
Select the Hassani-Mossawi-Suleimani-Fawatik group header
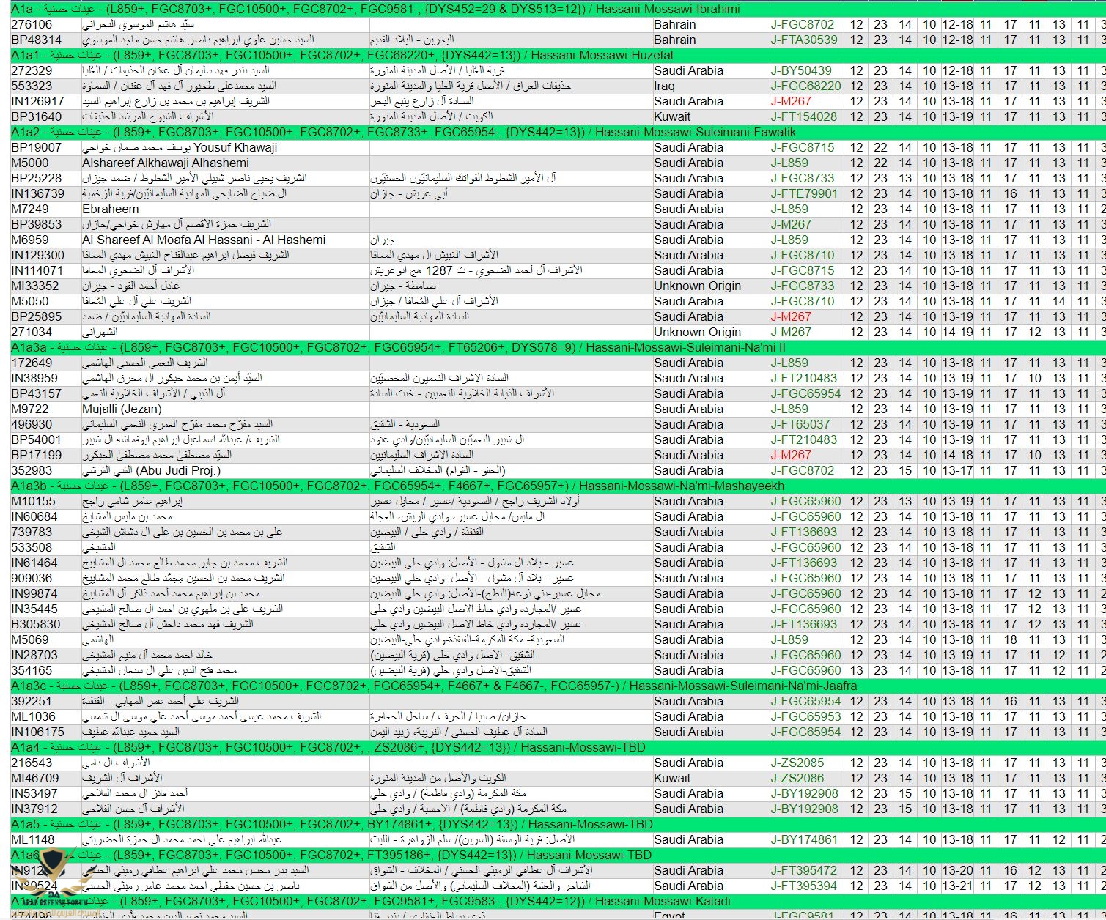(x=558, y=133)
